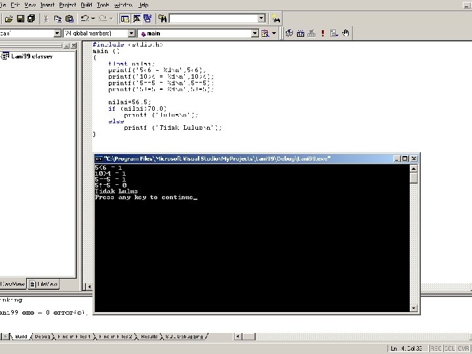Click the Copy toolbar icon
The image size is (472, 354).
(58, 18)
